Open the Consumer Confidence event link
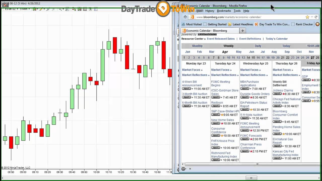 (x=218, y=130)
